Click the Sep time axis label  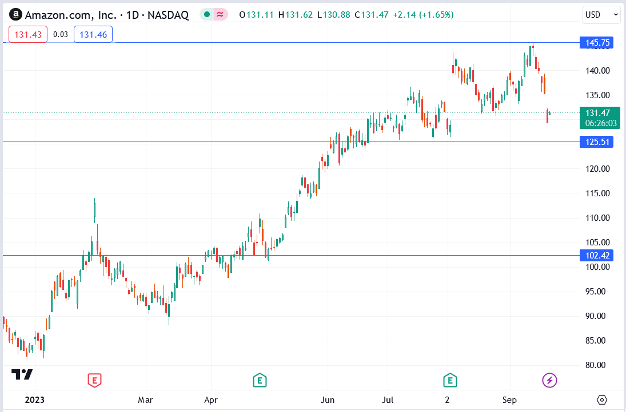pos(509,399)
